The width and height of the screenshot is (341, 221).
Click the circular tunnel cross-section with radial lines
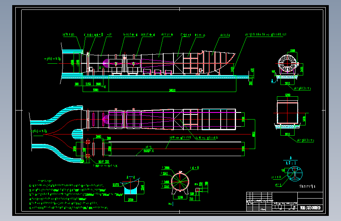tap(180, 182)
